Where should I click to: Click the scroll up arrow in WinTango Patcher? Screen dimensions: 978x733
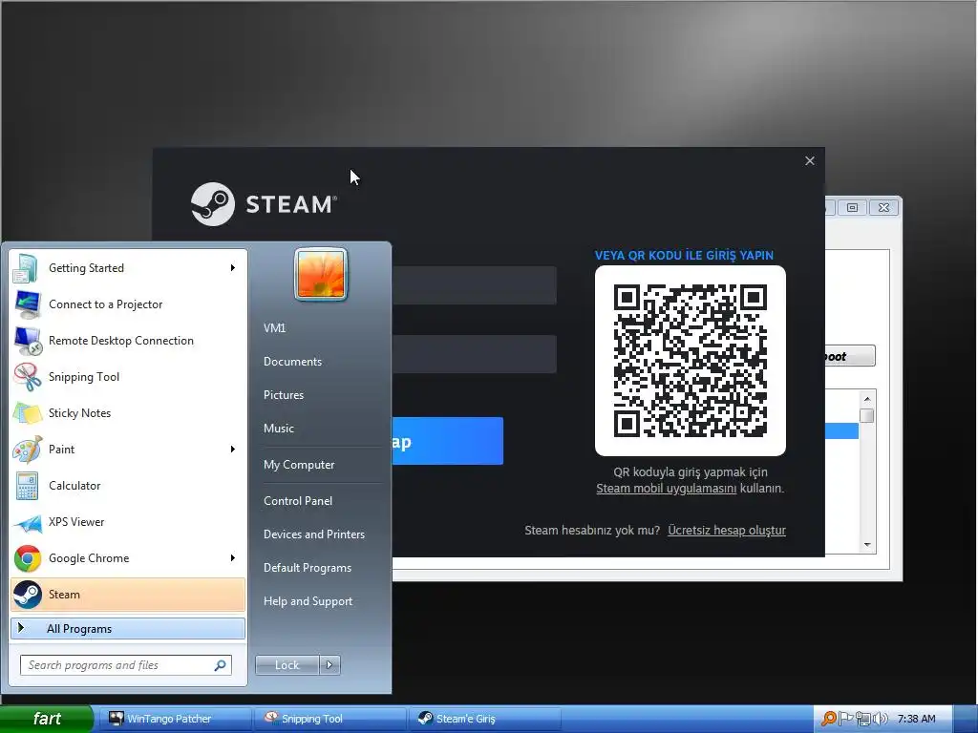(x=867, y=398)
